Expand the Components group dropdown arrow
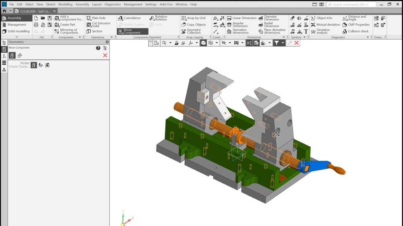This screenshot has width=403, height=226. click(80, 37)
